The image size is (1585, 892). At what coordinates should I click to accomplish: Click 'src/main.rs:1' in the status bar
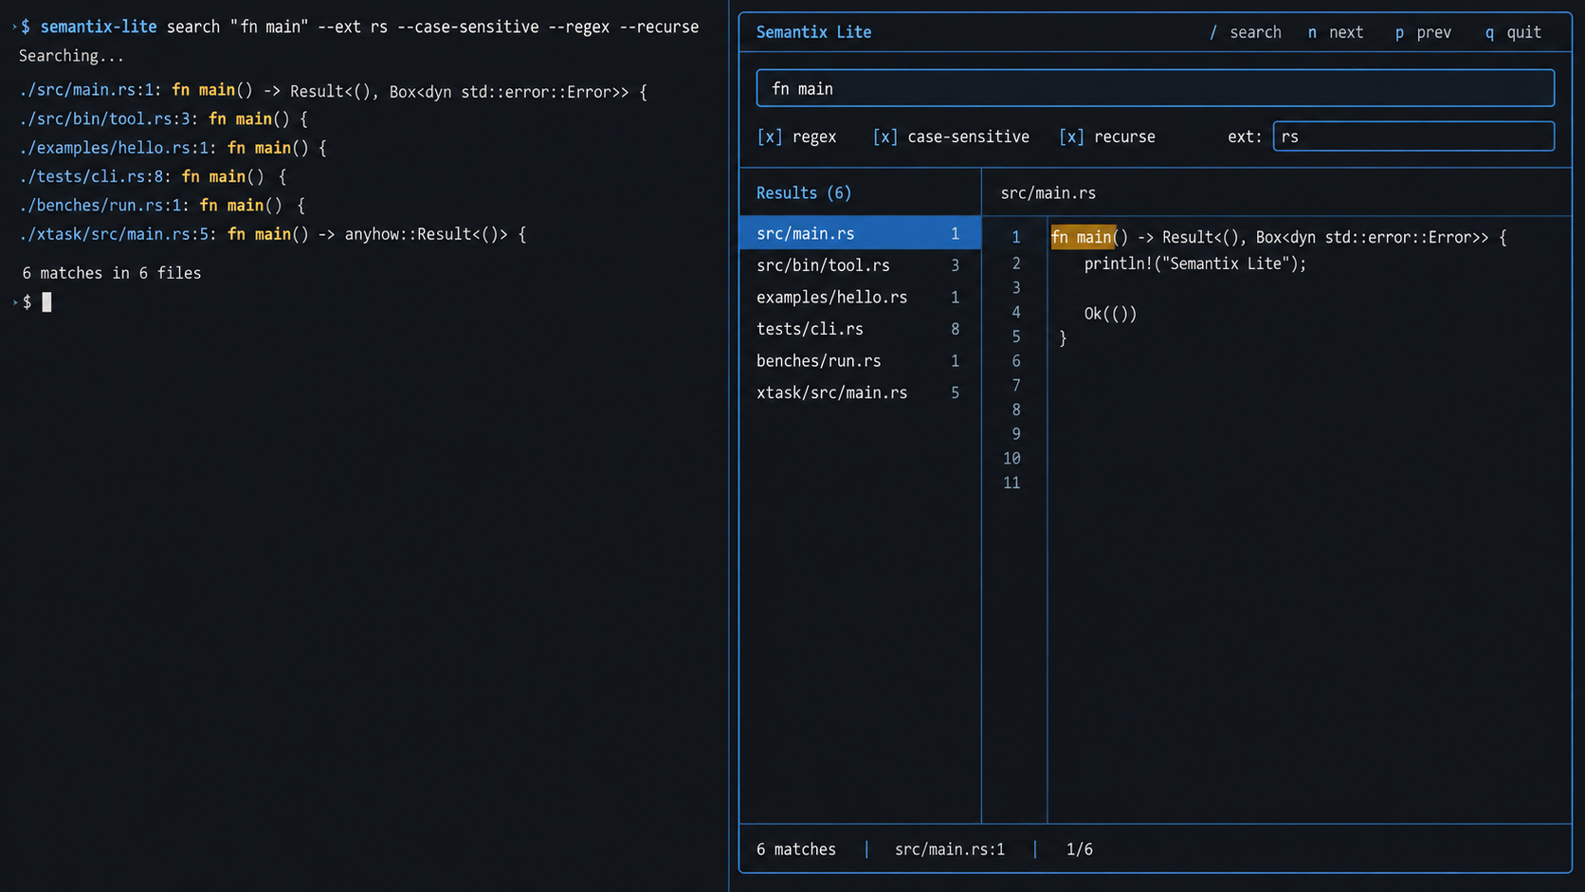tap(949, 849)
